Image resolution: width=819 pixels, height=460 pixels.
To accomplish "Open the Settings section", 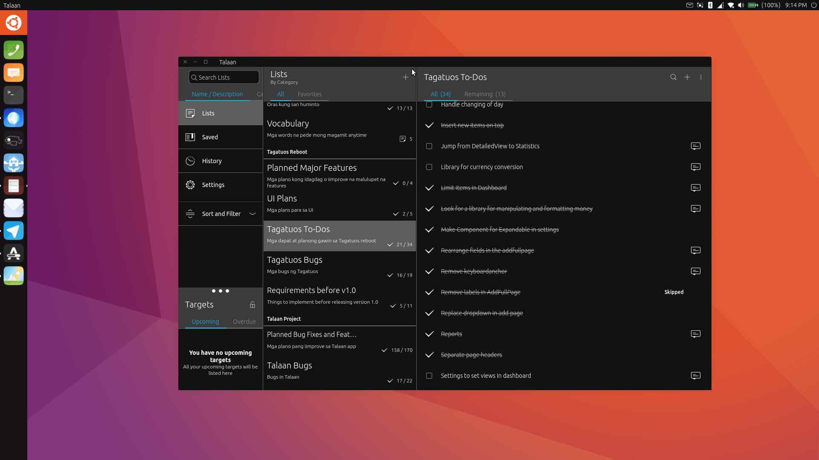I will tap(221, 185).
